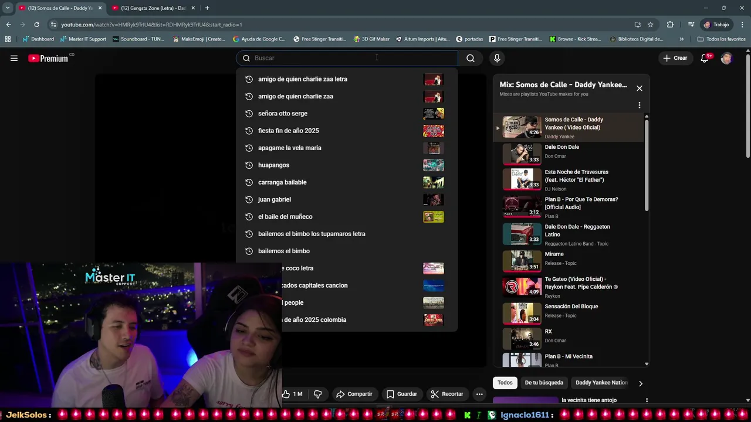Click the playlist panel scrollbar
The image size is (751, 422).
click(647, 165)
